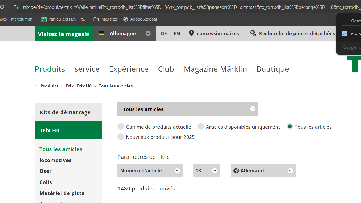Click the concessionnaires location pin icon

(x=191, y=33)
